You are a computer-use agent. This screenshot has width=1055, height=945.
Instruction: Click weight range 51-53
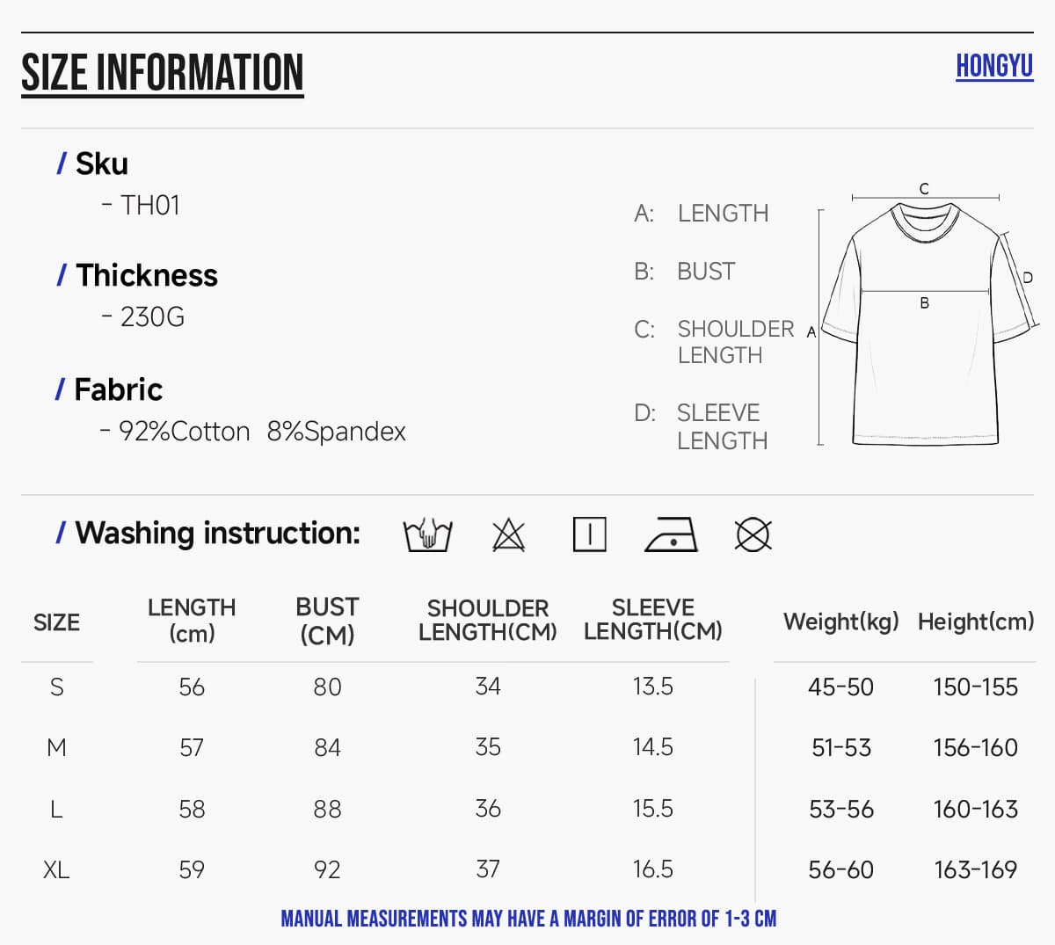point(841,747)
